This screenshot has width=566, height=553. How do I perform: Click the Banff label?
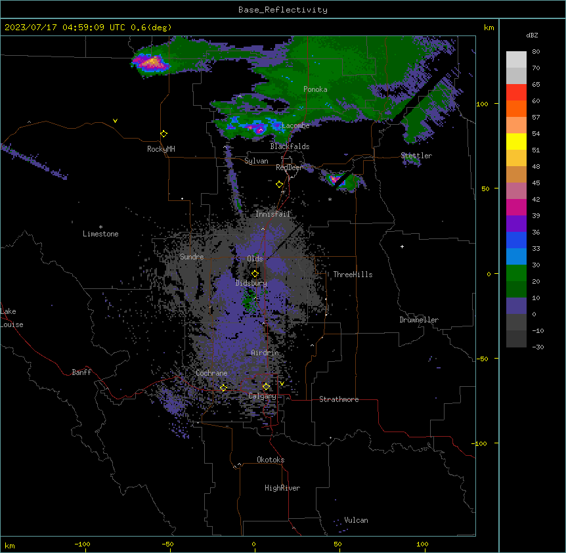pos(81,372)
